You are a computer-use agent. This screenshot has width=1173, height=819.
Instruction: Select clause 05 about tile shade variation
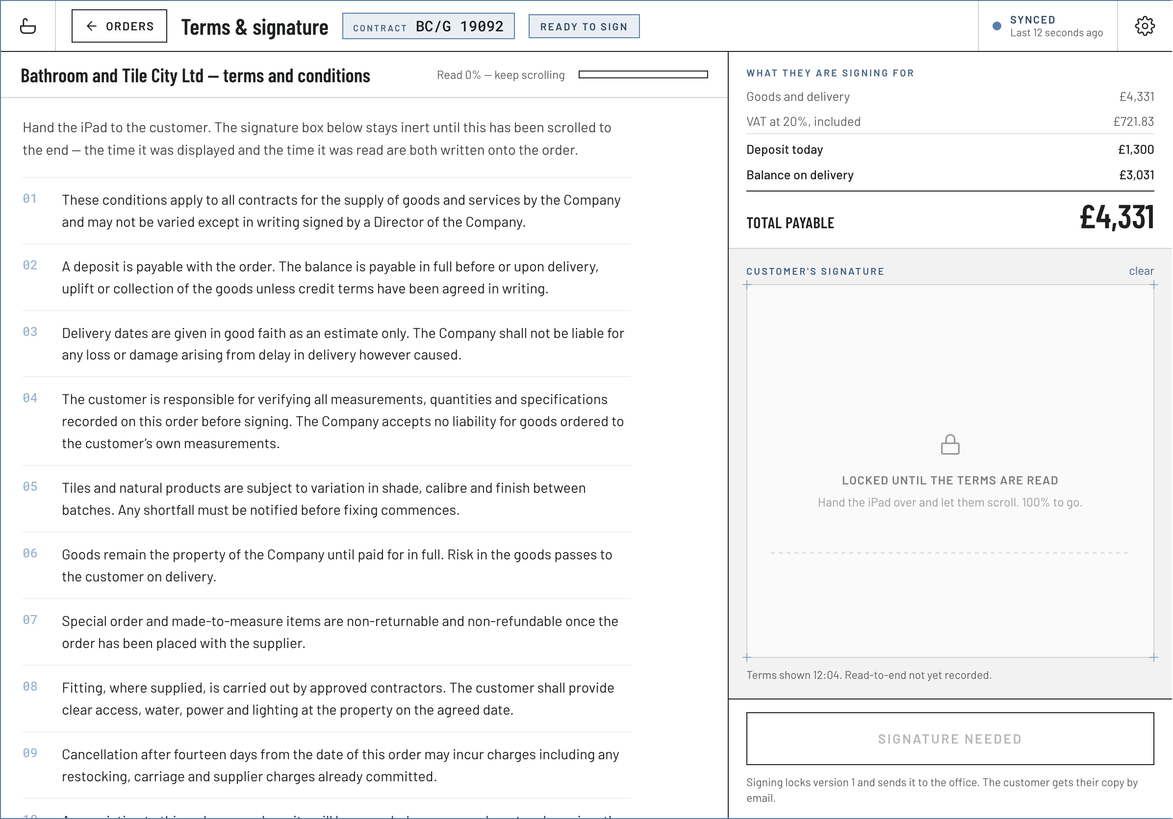327,499
